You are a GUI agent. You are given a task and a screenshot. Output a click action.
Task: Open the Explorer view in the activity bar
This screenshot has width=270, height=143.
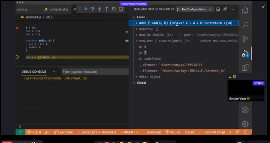(x=245, y=11)
